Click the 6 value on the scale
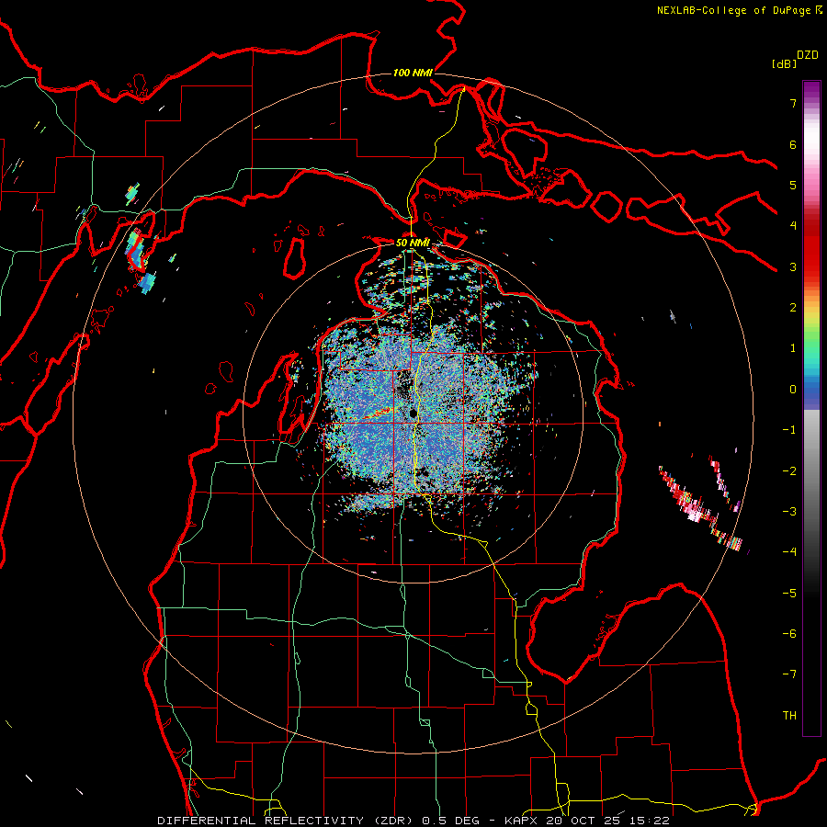 click(793, 144)
